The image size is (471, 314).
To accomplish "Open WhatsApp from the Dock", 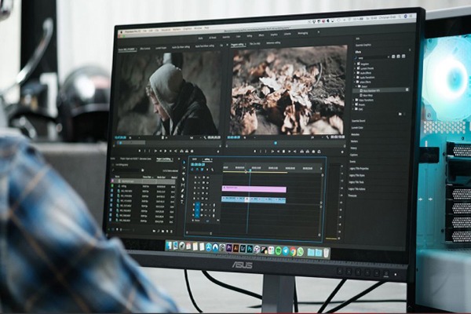I will [x=300, y=253].
